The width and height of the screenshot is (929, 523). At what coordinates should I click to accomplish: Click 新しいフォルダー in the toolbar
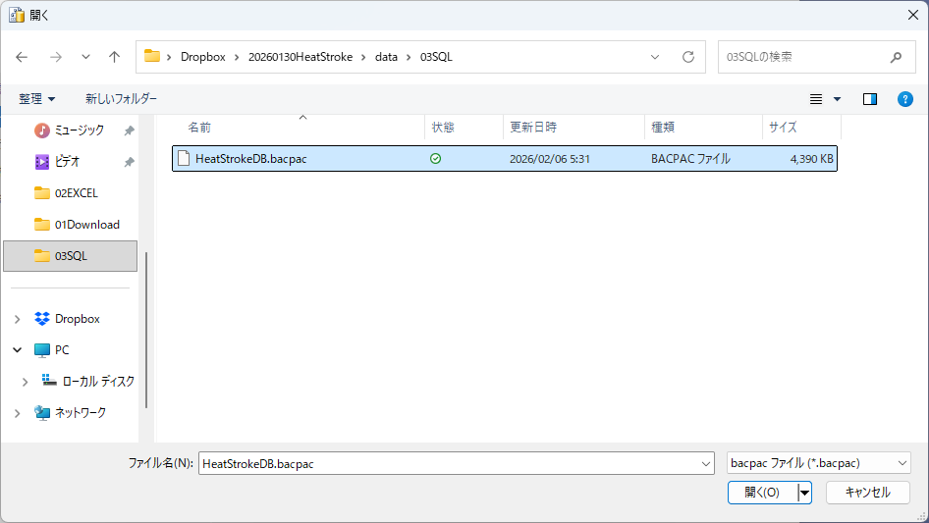pyautogui.click(x=121, y=99)
